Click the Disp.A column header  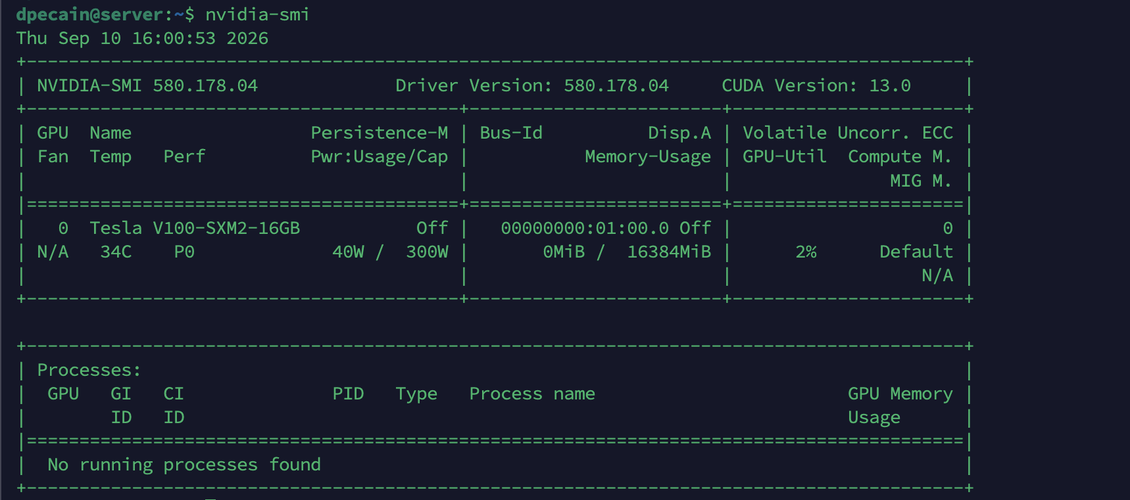click(679, 133)
